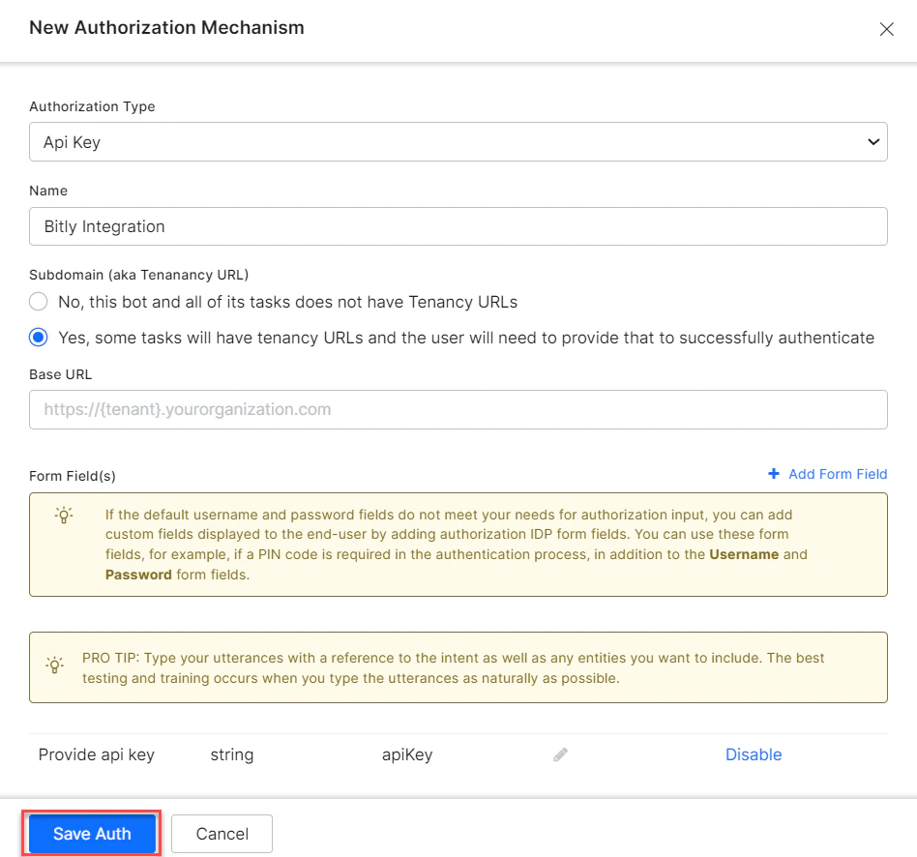The width and height of the screenshot is (917, 857).
Task: Select the No Tenancy URLs radio option
Action: tap(38, 301)
